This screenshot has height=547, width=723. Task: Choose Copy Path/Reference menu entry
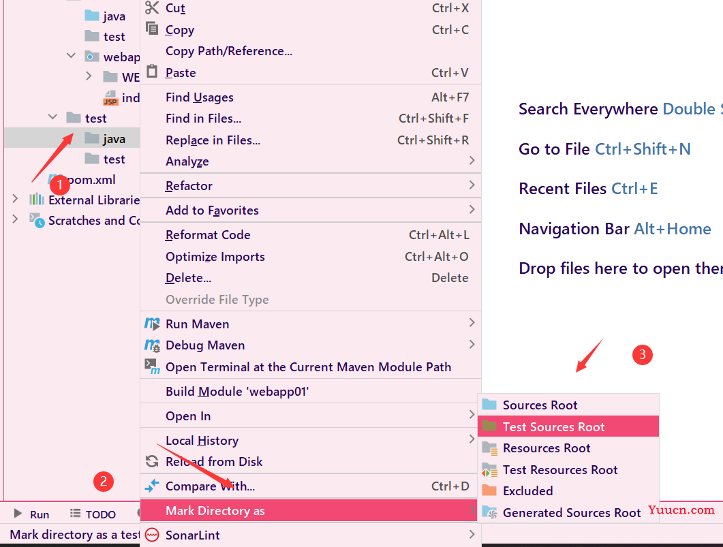(310, 51)
